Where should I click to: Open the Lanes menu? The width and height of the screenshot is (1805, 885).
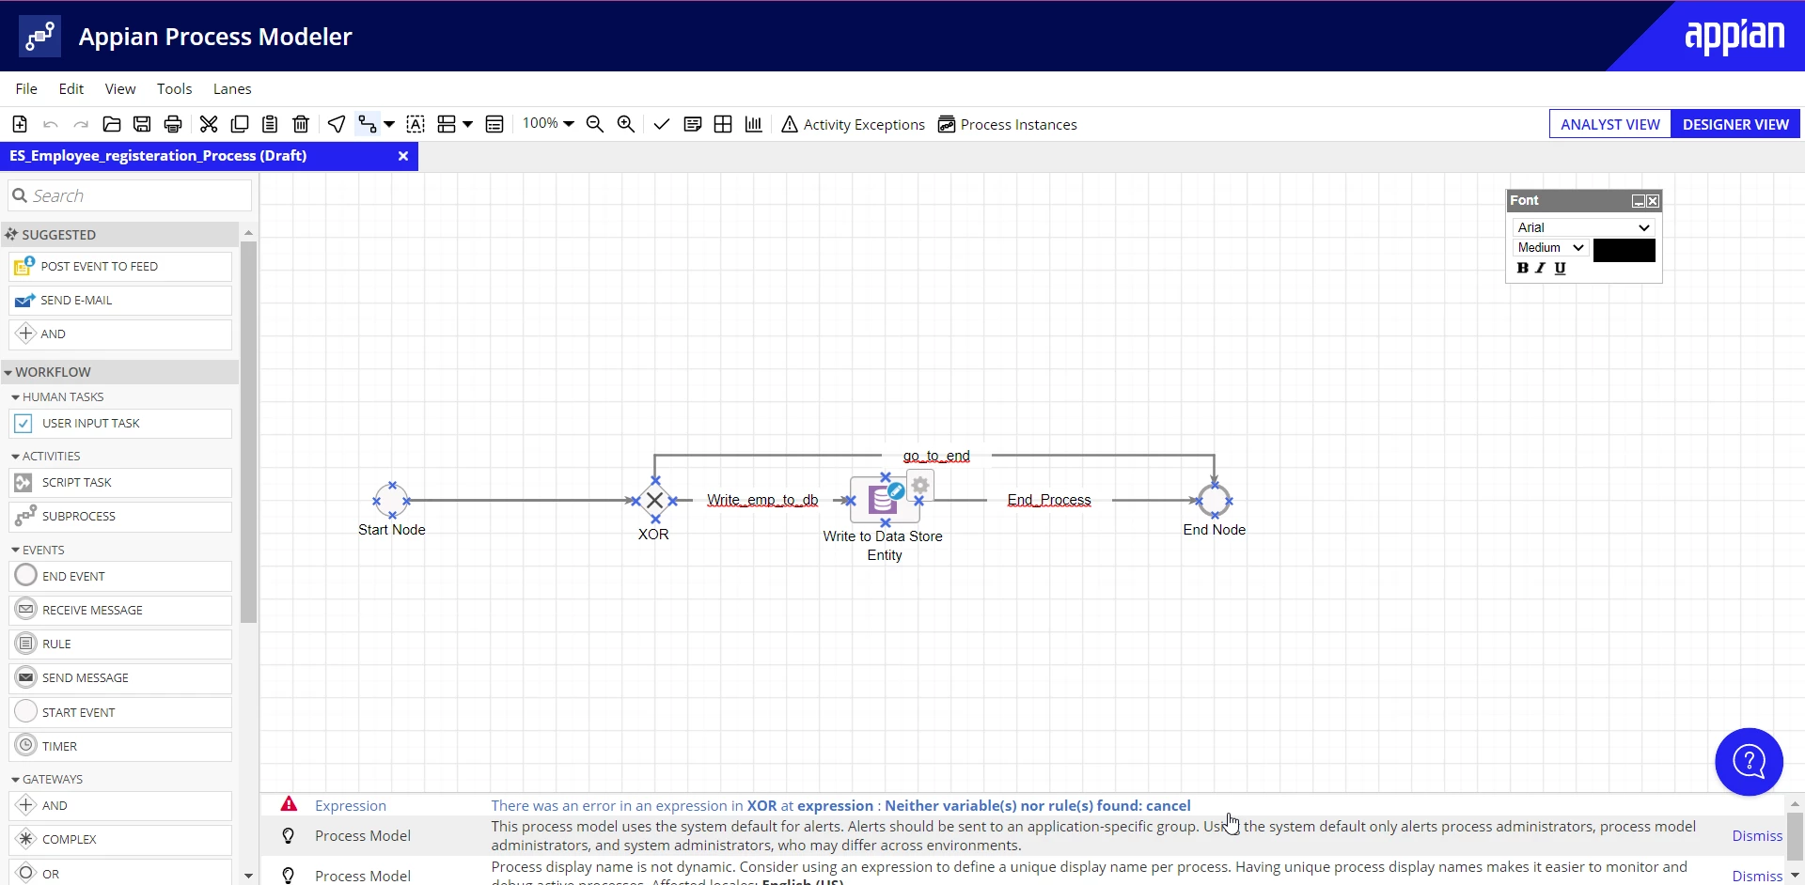232,88
